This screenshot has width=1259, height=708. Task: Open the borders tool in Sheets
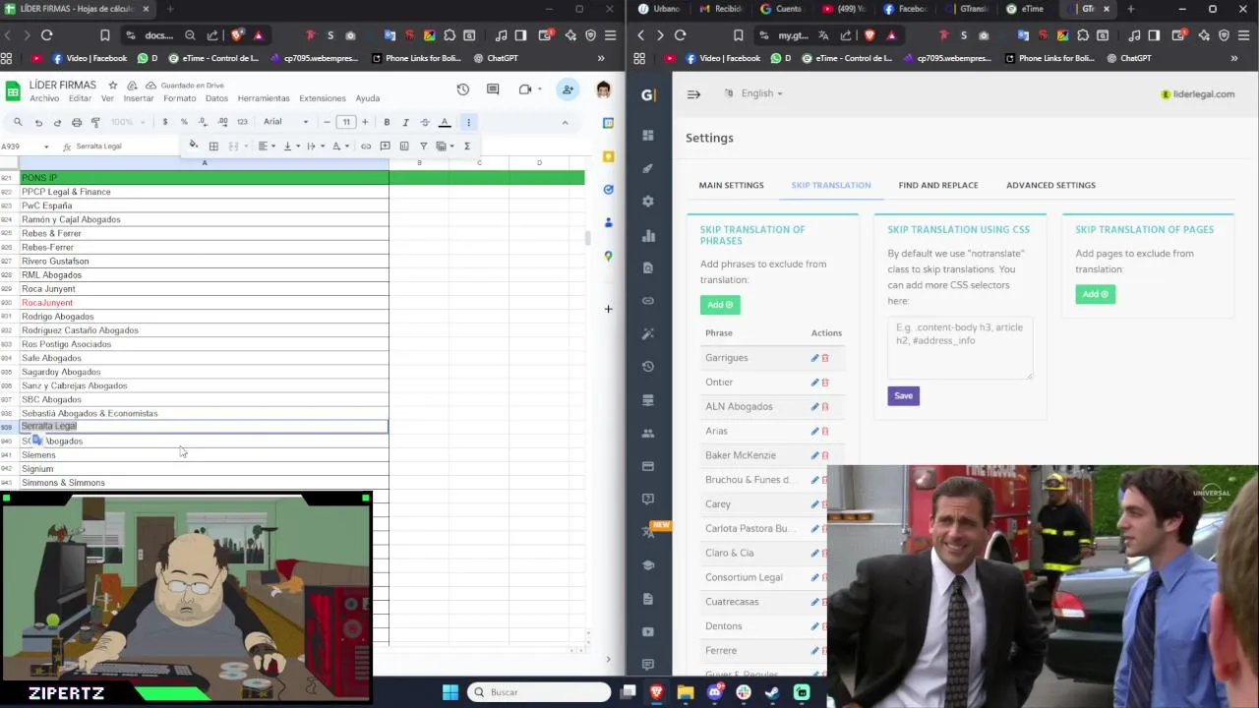(213, 147)
